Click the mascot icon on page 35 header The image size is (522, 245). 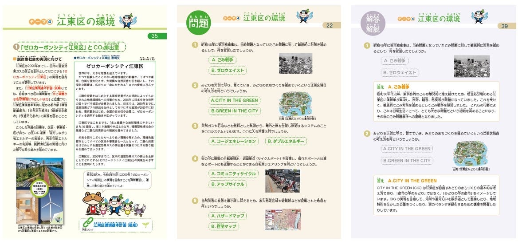tap(128, 20)
